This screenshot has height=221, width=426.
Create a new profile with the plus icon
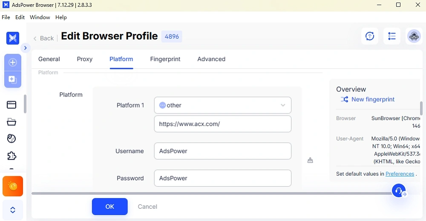tap(12, 62)
